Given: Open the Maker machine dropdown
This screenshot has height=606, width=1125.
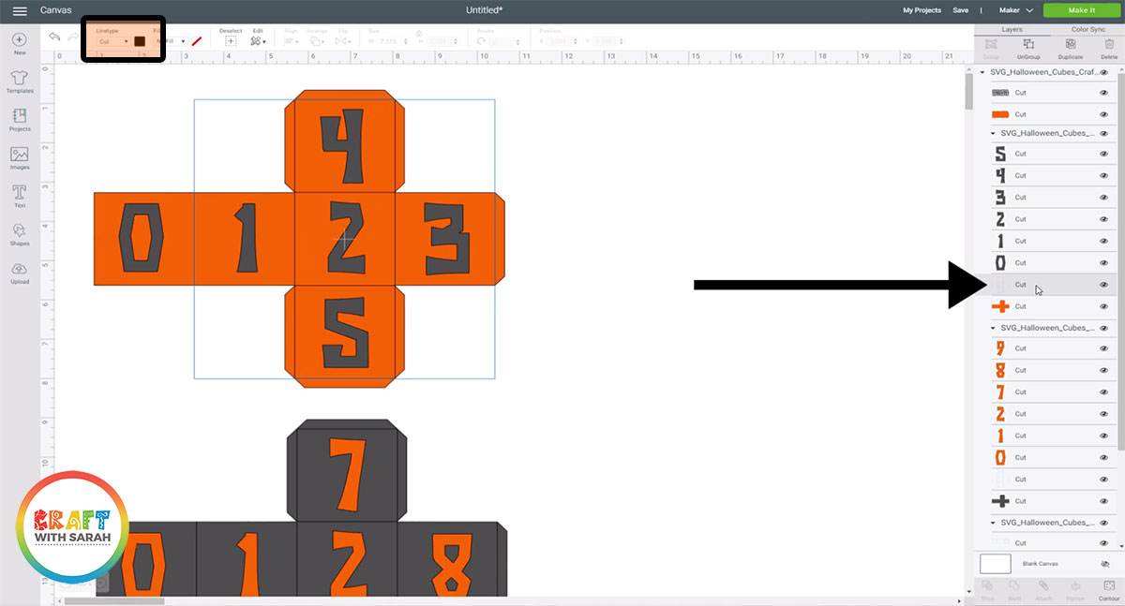Looking at the screenshot, I should click(1019, 10).
